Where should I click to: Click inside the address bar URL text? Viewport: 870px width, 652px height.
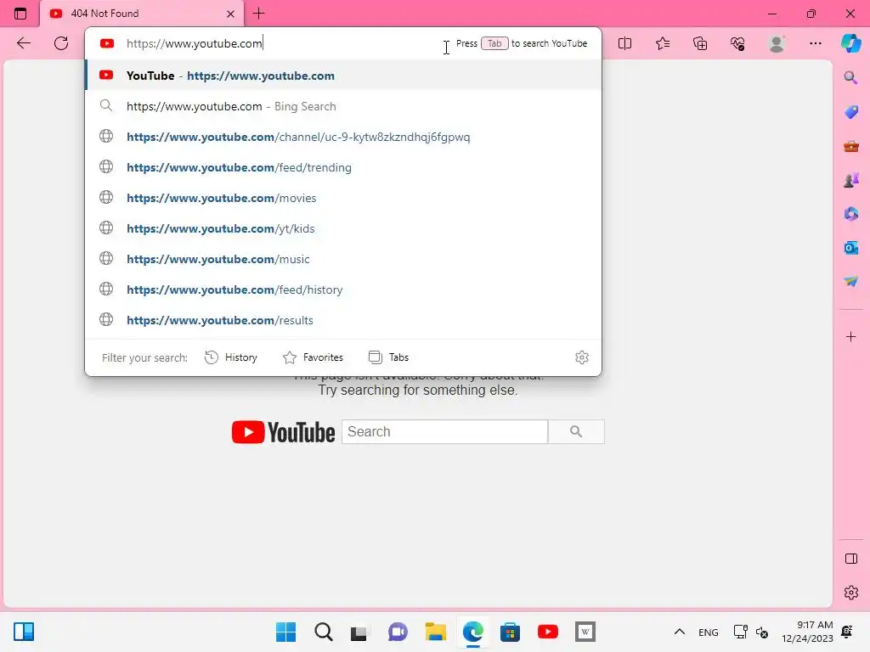[x=195, y=43]
